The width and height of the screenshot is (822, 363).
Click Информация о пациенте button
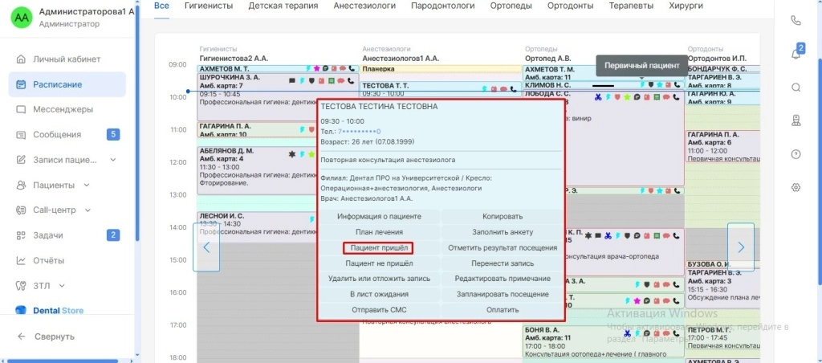(x=378, y=217)
